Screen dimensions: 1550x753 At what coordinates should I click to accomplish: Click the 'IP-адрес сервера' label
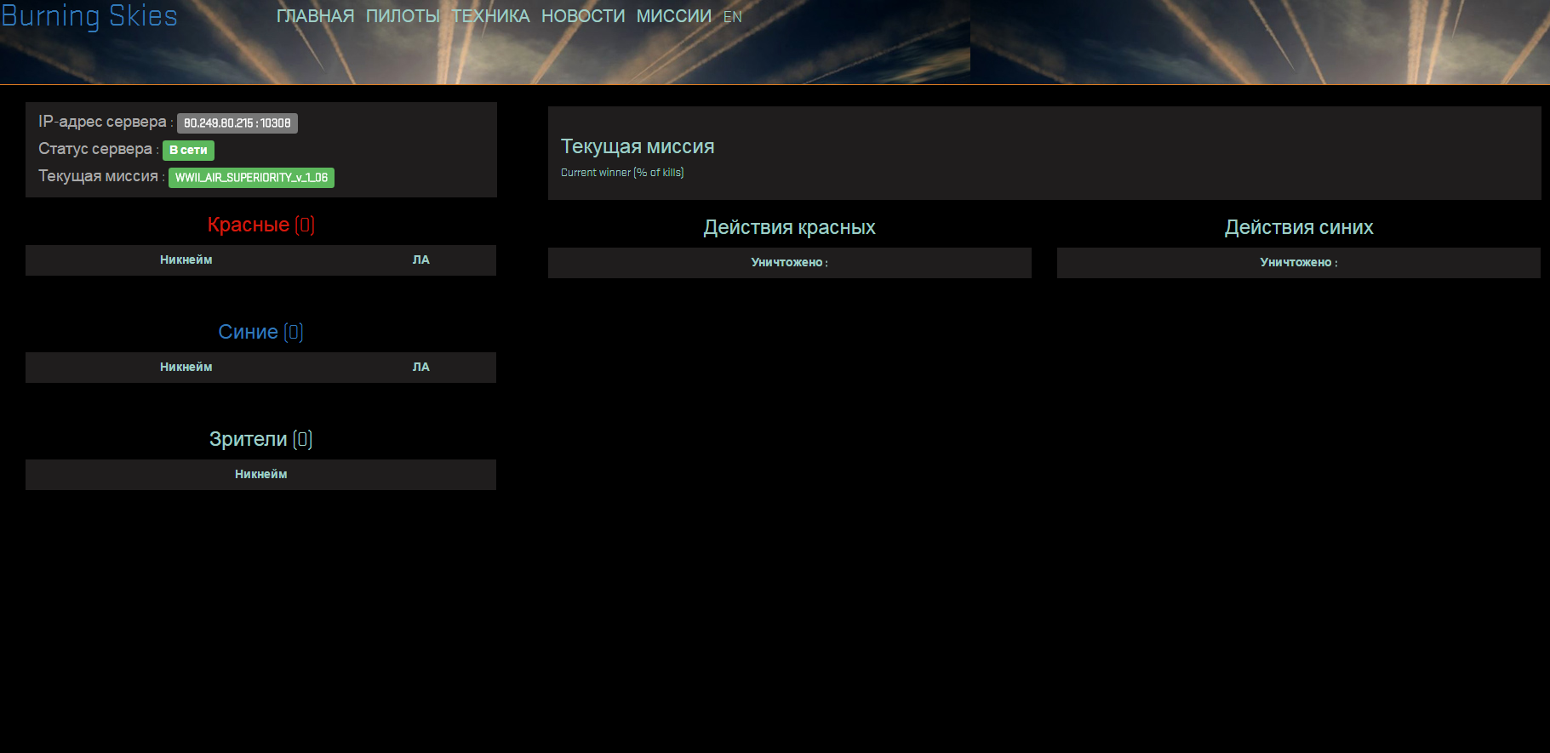pyautogui.click(x=102, y=122)
